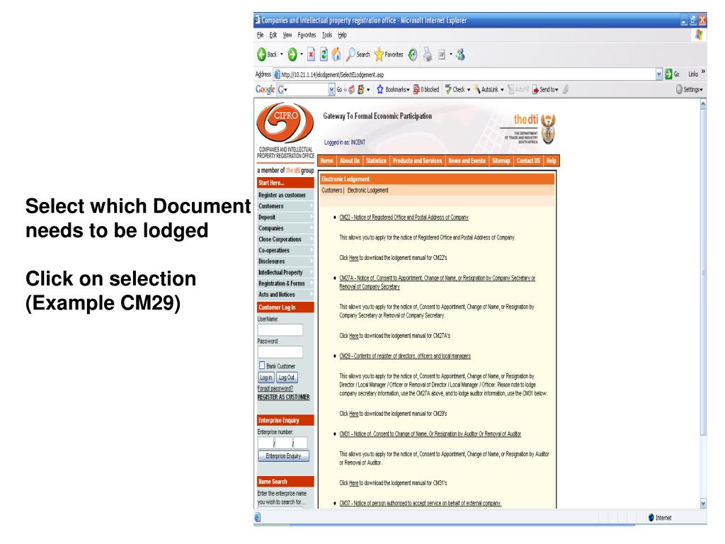Open the View menu
This screenshot has width=725, height=544.
[x=287, y=35]
